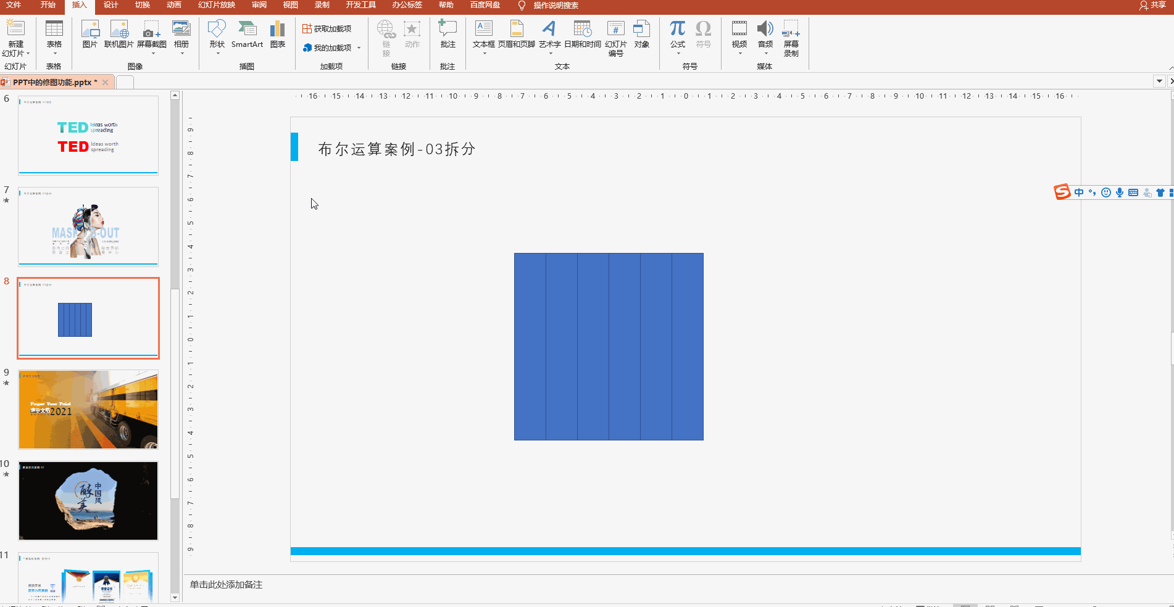
Task: Open the Sogou emoji panel
Action: coord(1106,192)
